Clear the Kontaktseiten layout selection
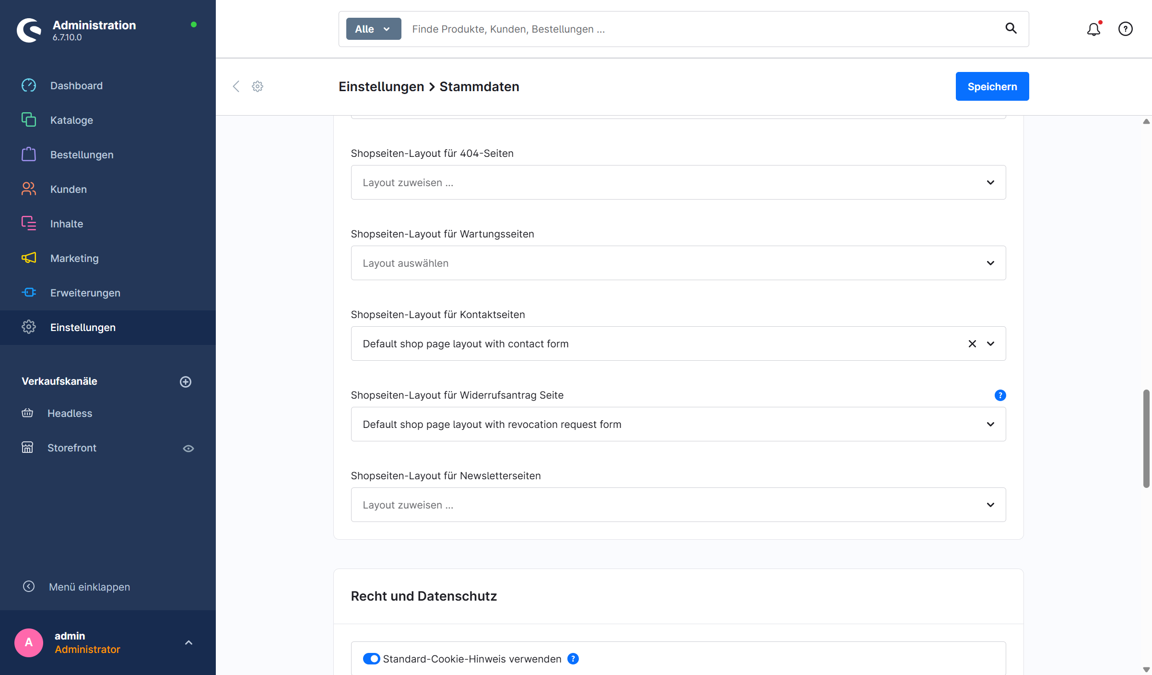 [x=972, y=344]
